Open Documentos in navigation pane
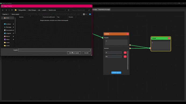Viewport: 186px width, 104px height. [9, 30]
